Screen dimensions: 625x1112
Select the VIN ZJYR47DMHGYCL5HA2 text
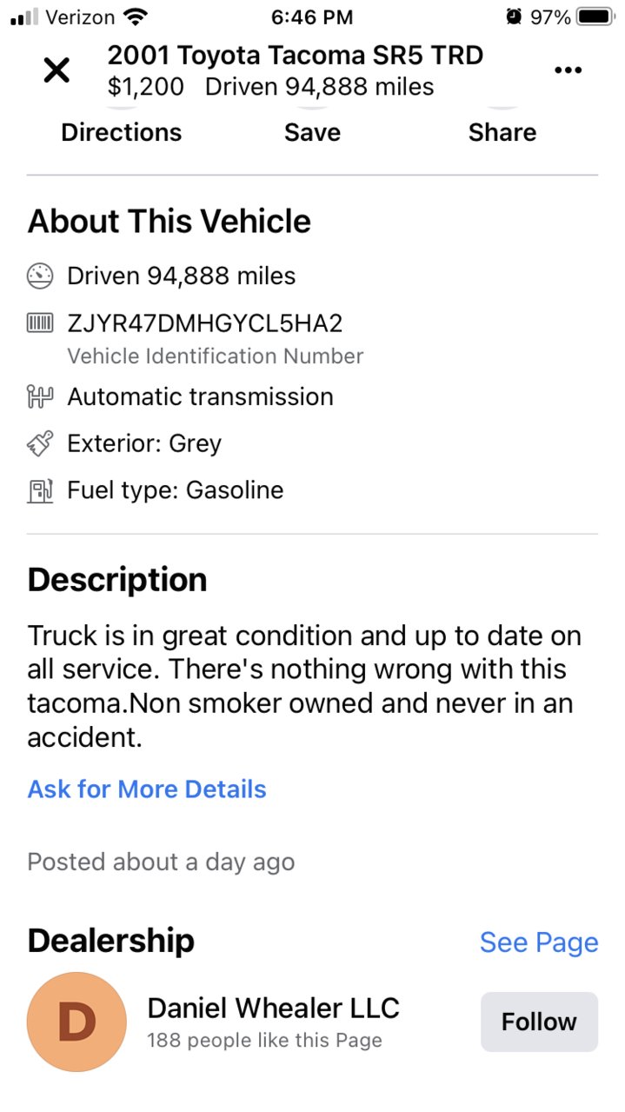pos(205,324)
